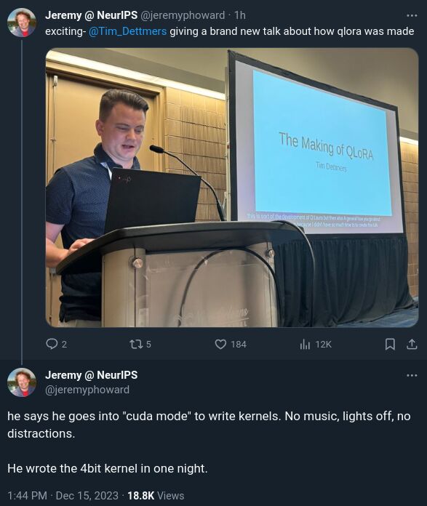Image resolution: width=427 pixels, height=506 pixels.
Task: Open second tweet's three-dot more menu
Action: [x=412, y=375]
